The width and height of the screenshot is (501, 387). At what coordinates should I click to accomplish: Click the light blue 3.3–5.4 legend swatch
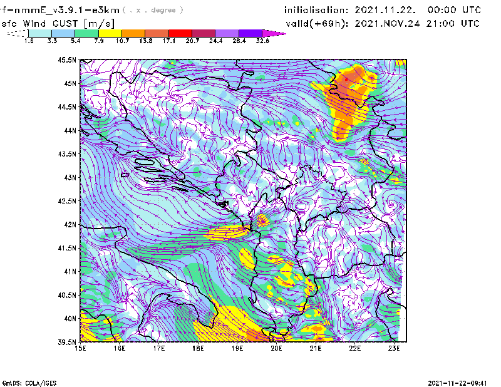(x=63, y=33)
